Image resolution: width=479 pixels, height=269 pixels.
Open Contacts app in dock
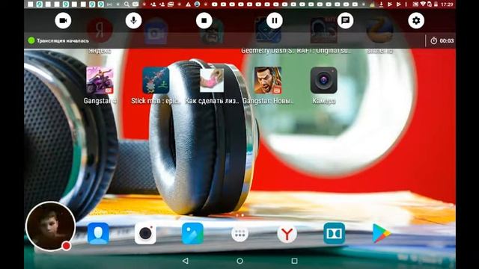[x=98, y=233]
